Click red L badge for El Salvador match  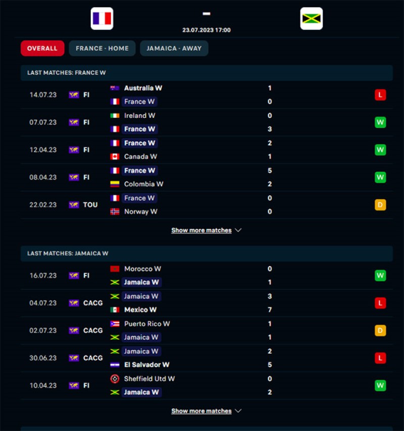pyautogui.click(x=380, y=358)
